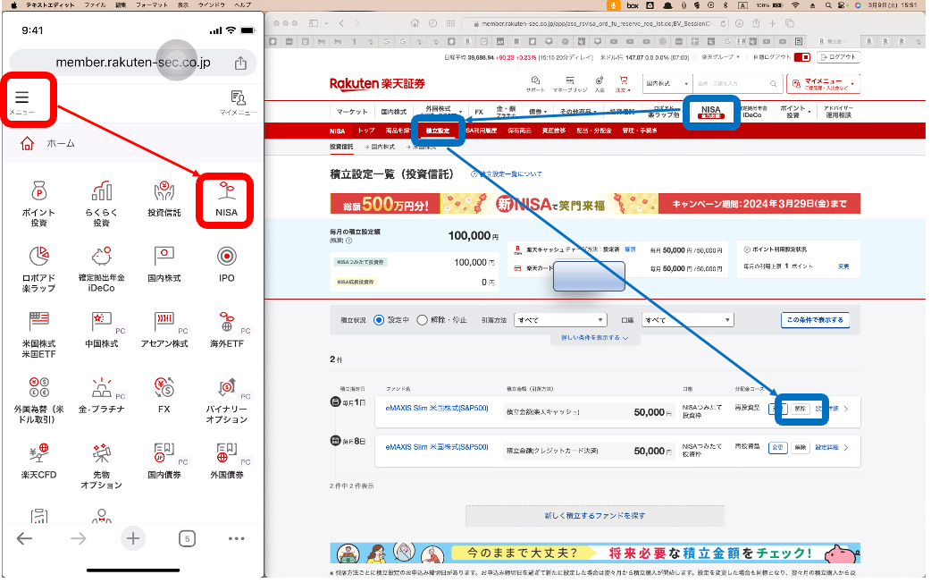Click 新しく積立するファンドを探す button
The width and height of the screenshot is (931, 583).
click(x=594, y=516)
